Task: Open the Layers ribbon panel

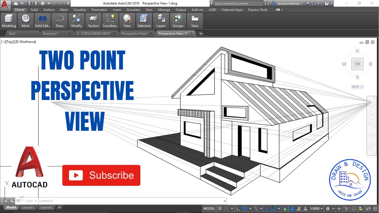Action: tap(161, 21)
